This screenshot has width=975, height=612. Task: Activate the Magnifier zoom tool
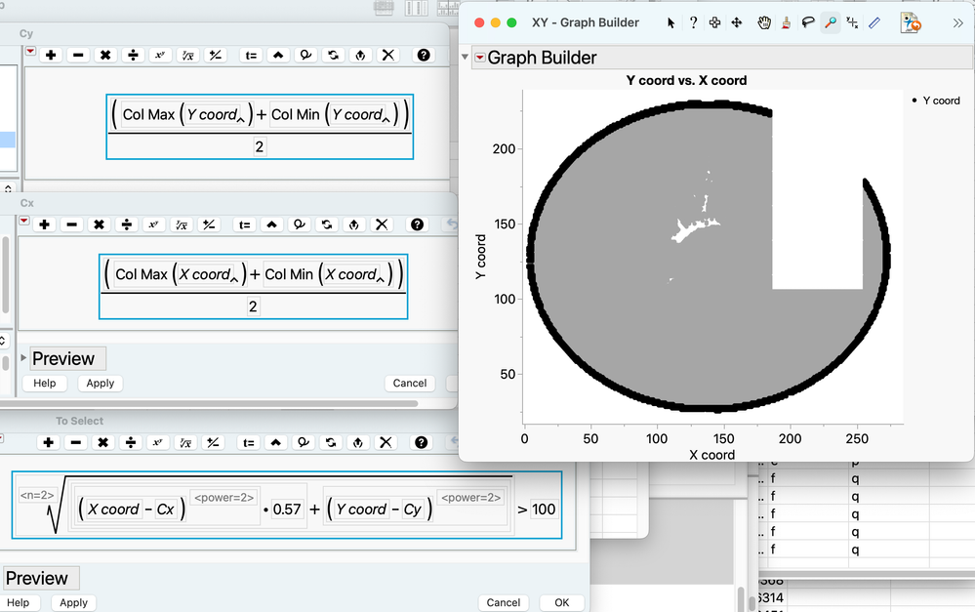tap(831, 23)
